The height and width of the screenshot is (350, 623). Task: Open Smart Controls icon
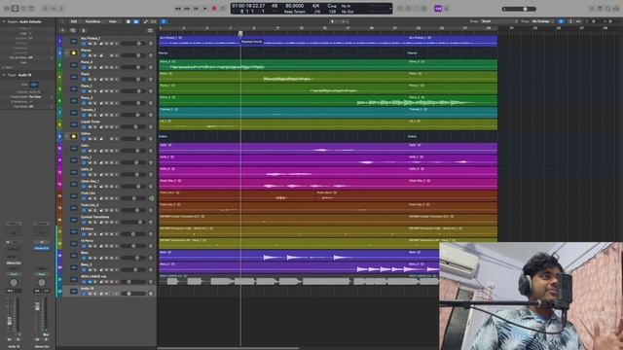[45, 9]
